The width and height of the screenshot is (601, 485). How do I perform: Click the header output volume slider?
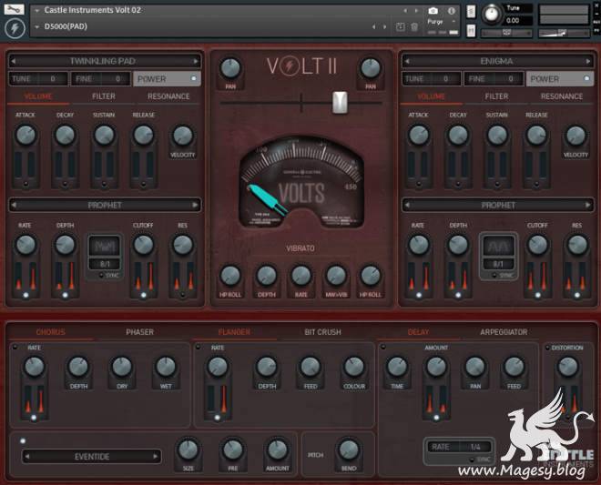(564, 34)
